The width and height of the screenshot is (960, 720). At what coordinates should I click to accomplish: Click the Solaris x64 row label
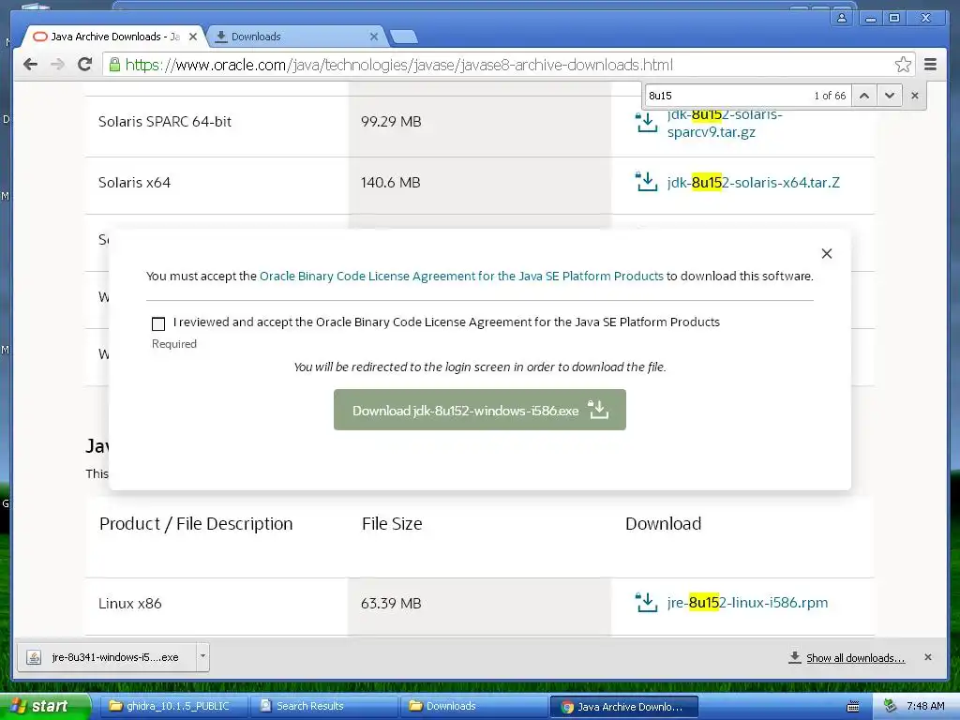click(x=134, y=183)
